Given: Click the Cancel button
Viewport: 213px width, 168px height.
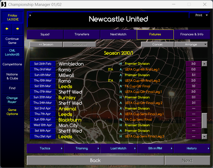Looking at the screenshot, I should [x=157, y=44].
